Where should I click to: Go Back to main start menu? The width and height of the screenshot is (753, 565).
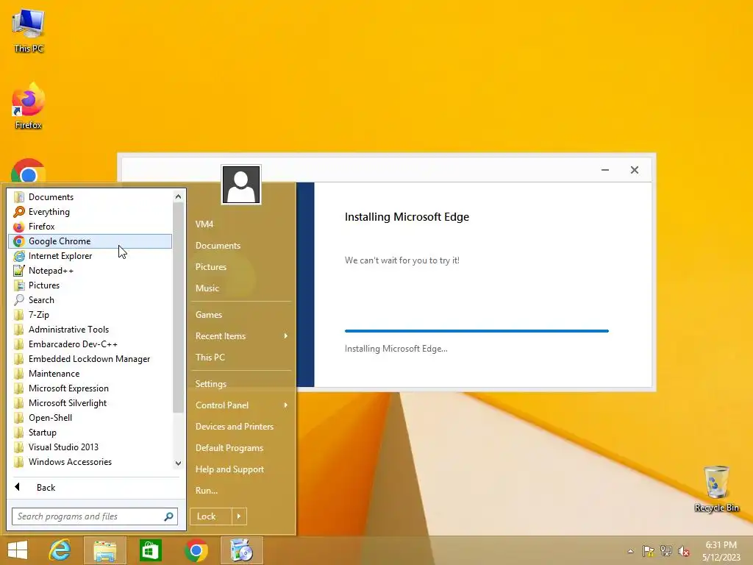coord(96,488)
